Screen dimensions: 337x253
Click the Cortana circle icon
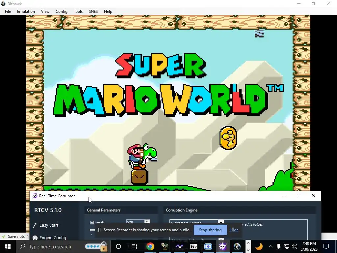pos(118,246)
